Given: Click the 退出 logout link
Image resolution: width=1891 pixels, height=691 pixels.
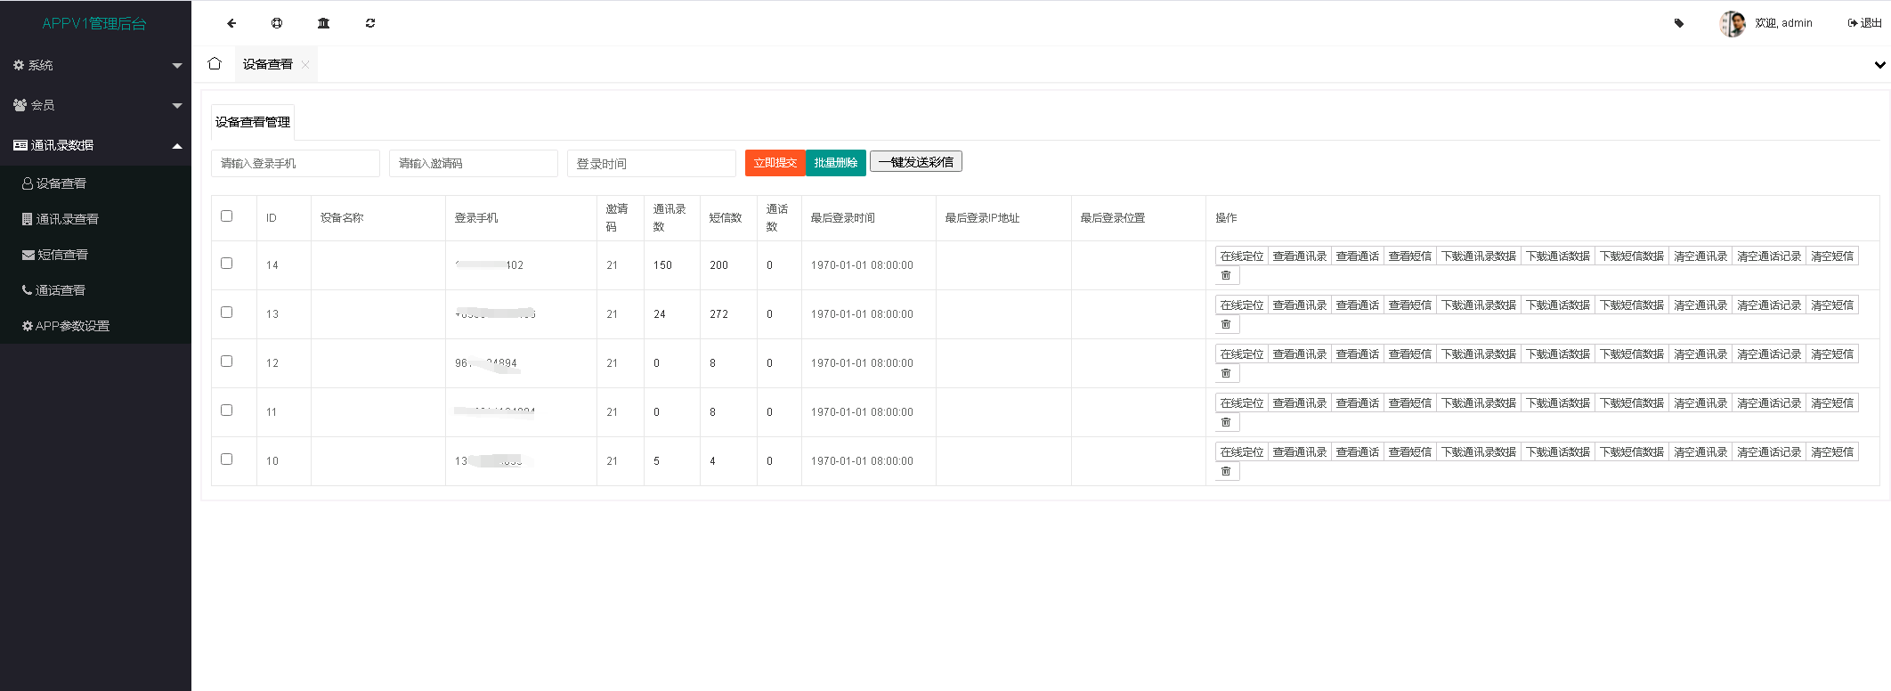Looking at the screenshot, I should coord(1864,23).
